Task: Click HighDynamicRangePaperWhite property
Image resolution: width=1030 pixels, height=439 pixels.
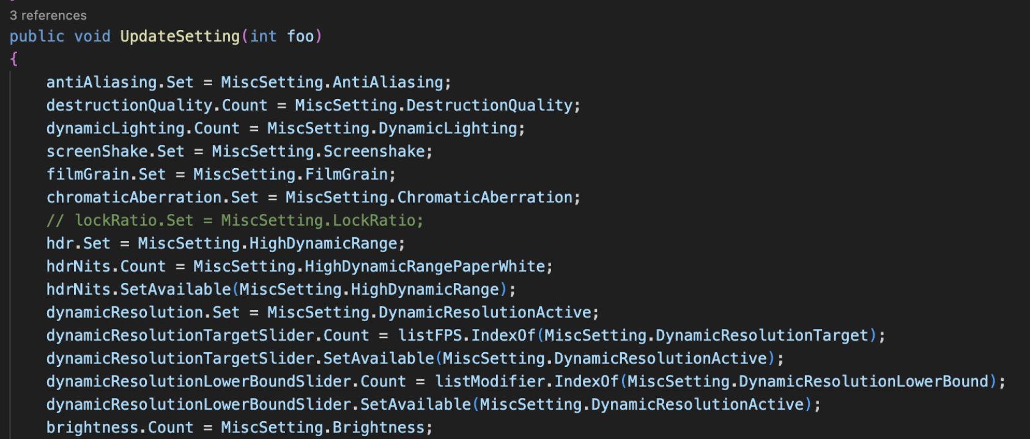Action: [424, 267]
